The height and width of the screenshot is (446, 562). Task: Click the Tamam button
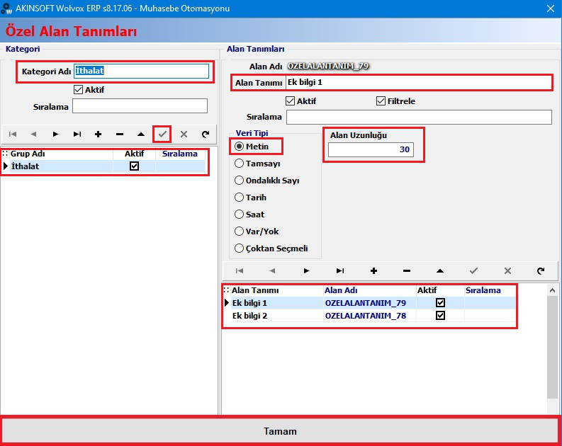(x=280, y=431)
